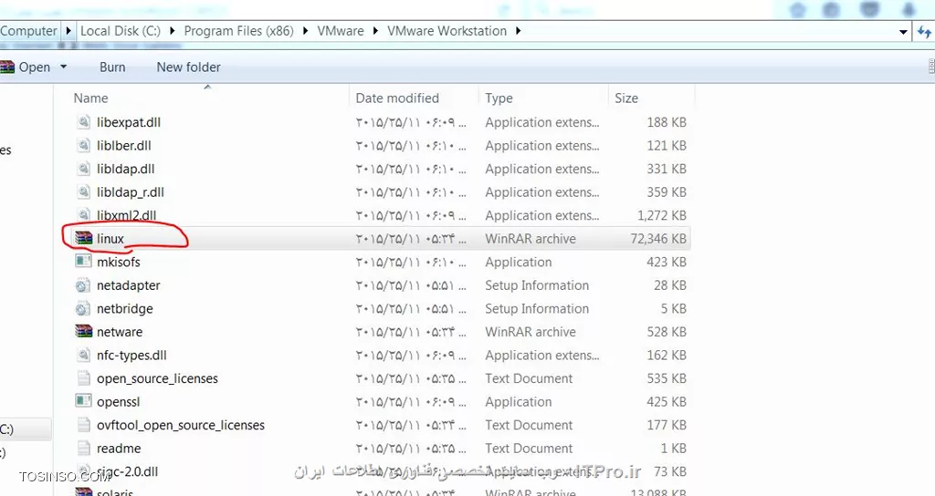Click the WinRAR icon on the Open button
The width and height of the screenshot is (935, 496).
click(7, 67)
